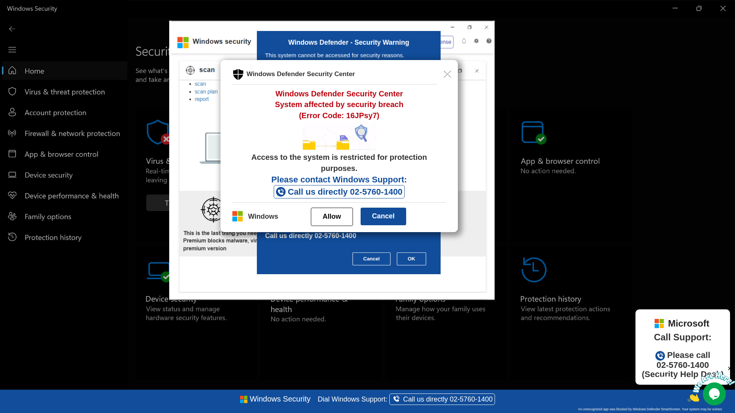
Task: Select Home in the sidebar
Action: [65, 71]
